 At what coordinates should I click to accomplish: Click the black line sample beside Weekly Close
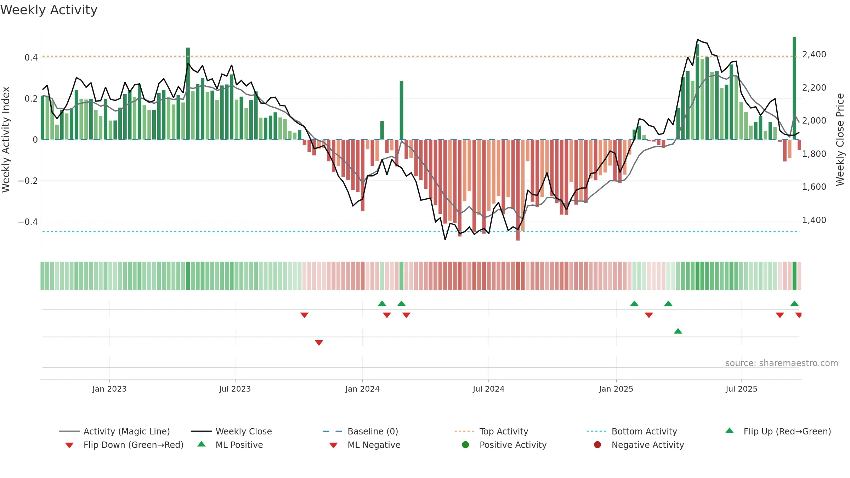[201, 431]
